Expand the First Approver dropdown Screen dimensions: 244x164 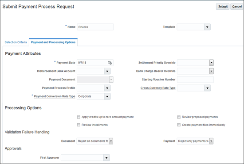click(106, 158)
